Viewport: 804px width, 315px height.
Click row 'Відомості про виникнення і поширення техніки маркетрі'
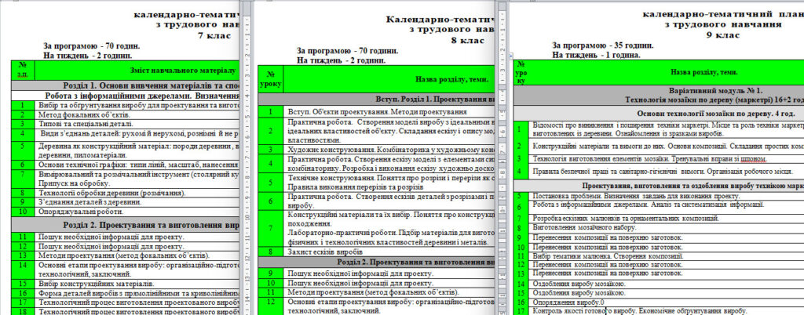659,129
